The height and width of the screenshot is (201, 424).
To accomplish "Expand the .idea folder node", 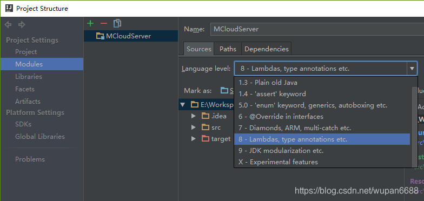I will 194,116.
